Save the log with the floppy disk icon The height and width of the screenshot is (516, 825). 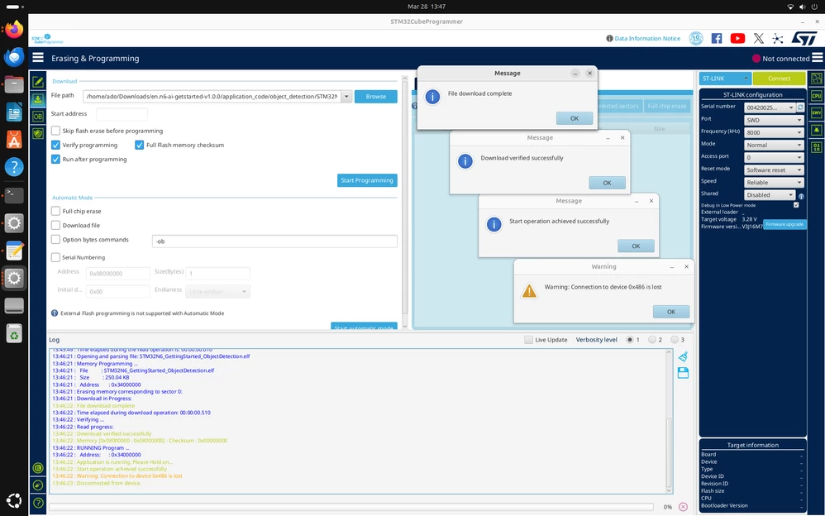(x=683, y=373)
